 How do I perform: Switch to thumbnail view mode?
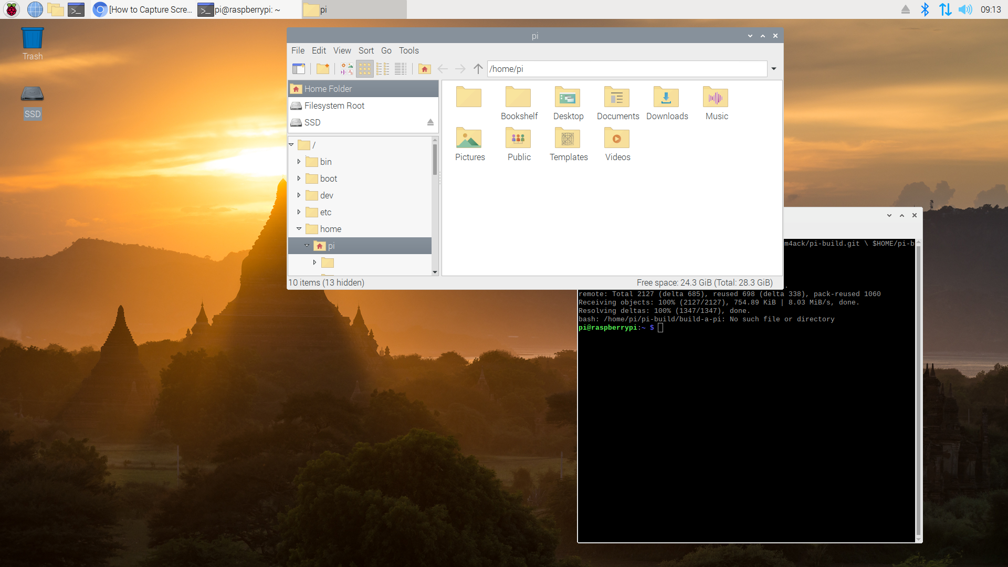coord(346,69)
